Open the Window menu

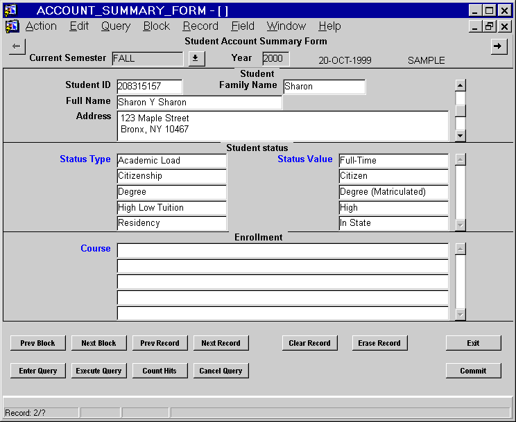[x=286, y=26]
